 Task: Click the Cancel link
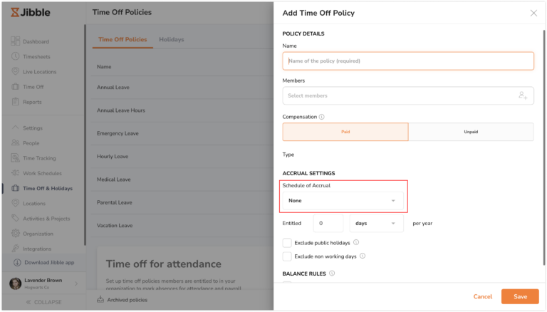click(x=482, y=296)
